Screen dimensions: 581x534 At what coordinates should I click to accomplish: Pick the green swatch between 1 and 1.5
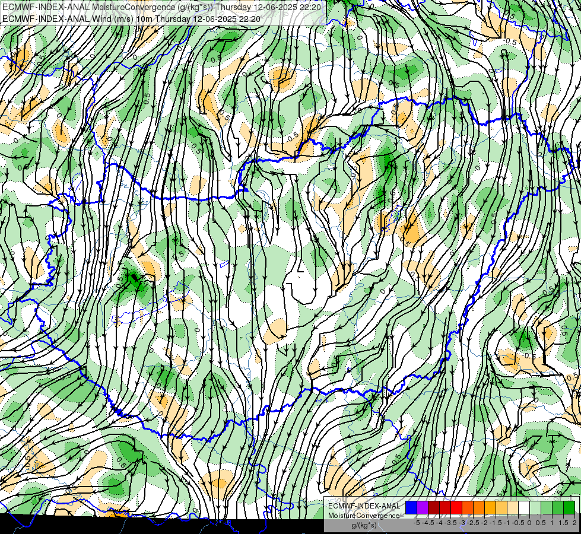tap(558, 507)
